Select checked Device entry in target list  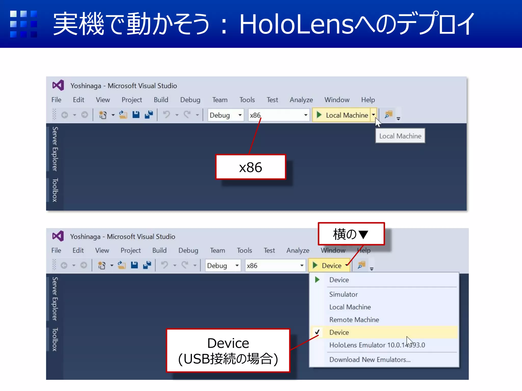(x=384, y=332)
